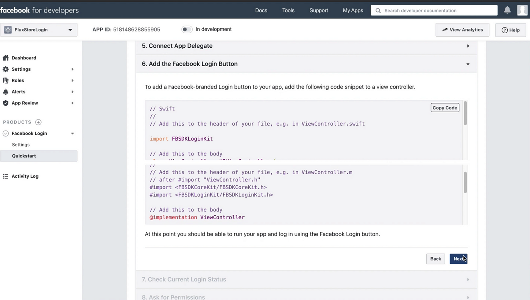The image size is (530, 300).
Task: Click the Next button
Action: 458,259
